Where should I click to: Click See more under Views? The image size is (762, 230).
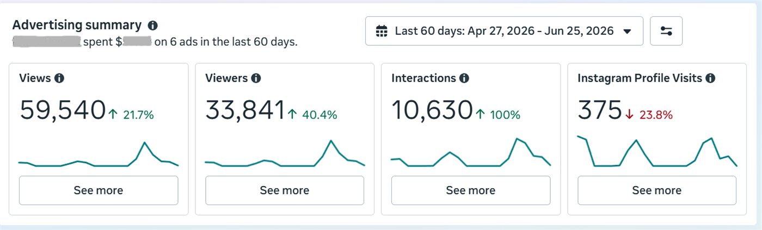click(x=99, y=190)
